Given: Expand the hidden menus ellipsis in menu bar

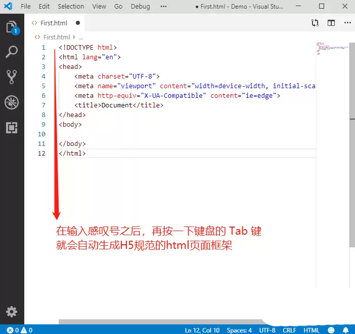Looking at the screenshot, I should point(163,7).
